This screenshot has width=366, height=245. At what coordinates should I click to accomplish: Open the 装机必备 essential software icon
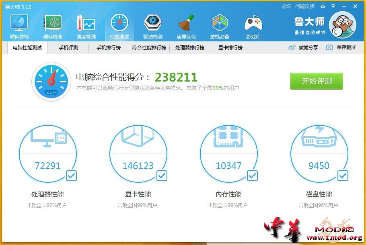[x=220, y=24]
